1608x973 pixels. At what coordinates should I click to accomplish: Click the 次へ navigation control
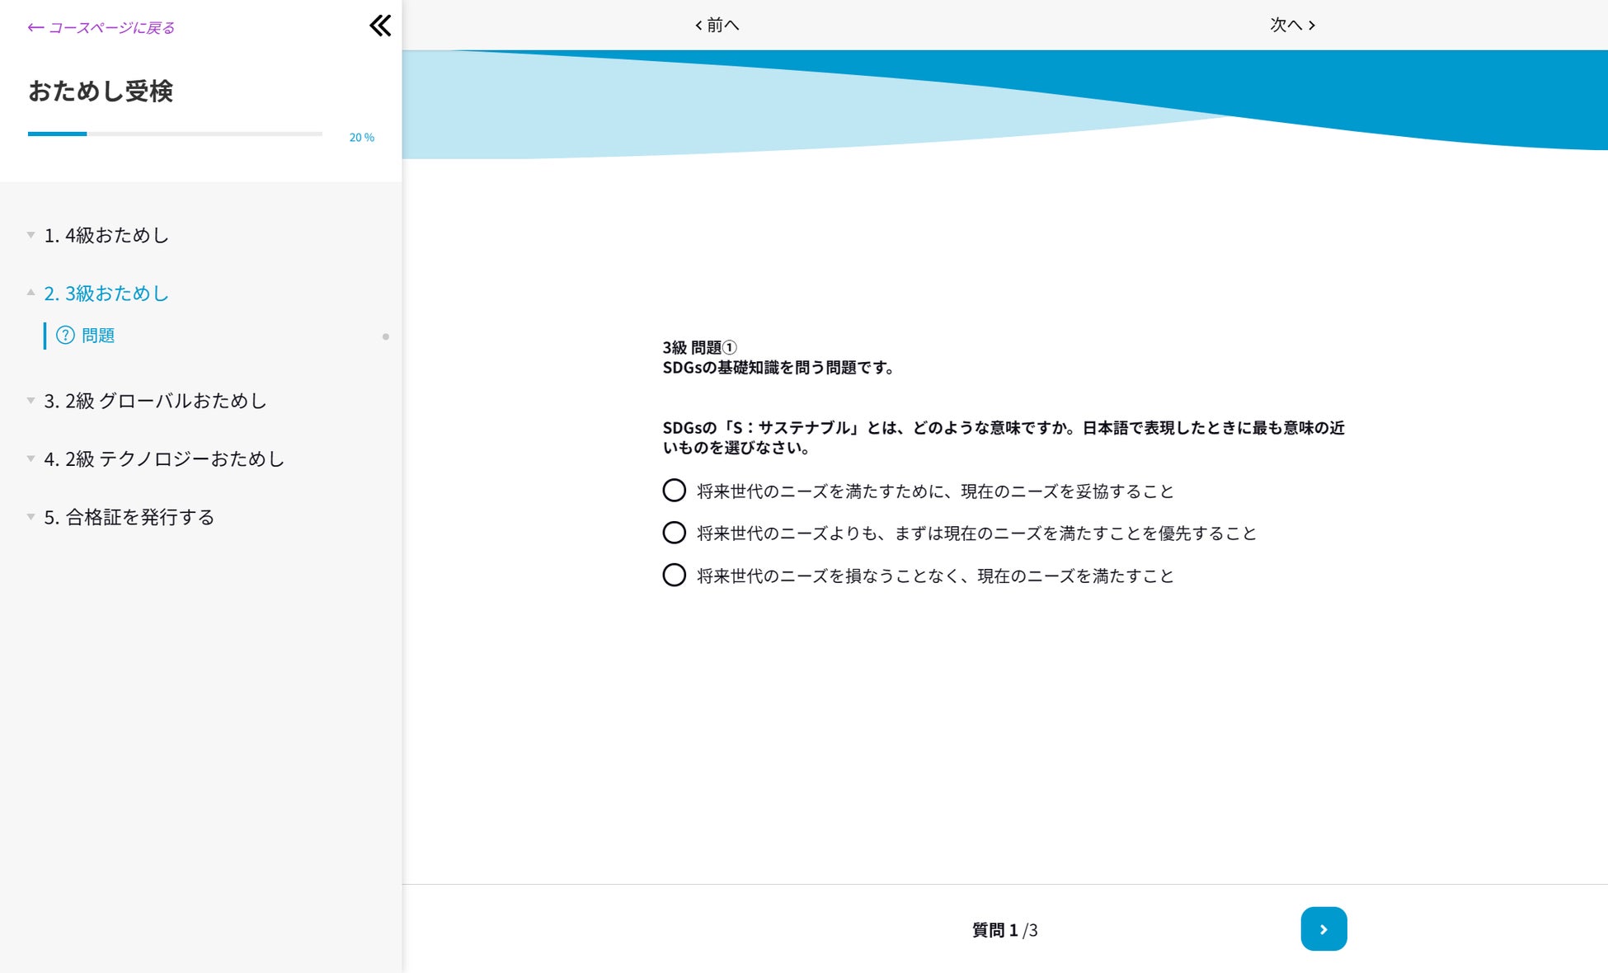[x=1291, y=25]
